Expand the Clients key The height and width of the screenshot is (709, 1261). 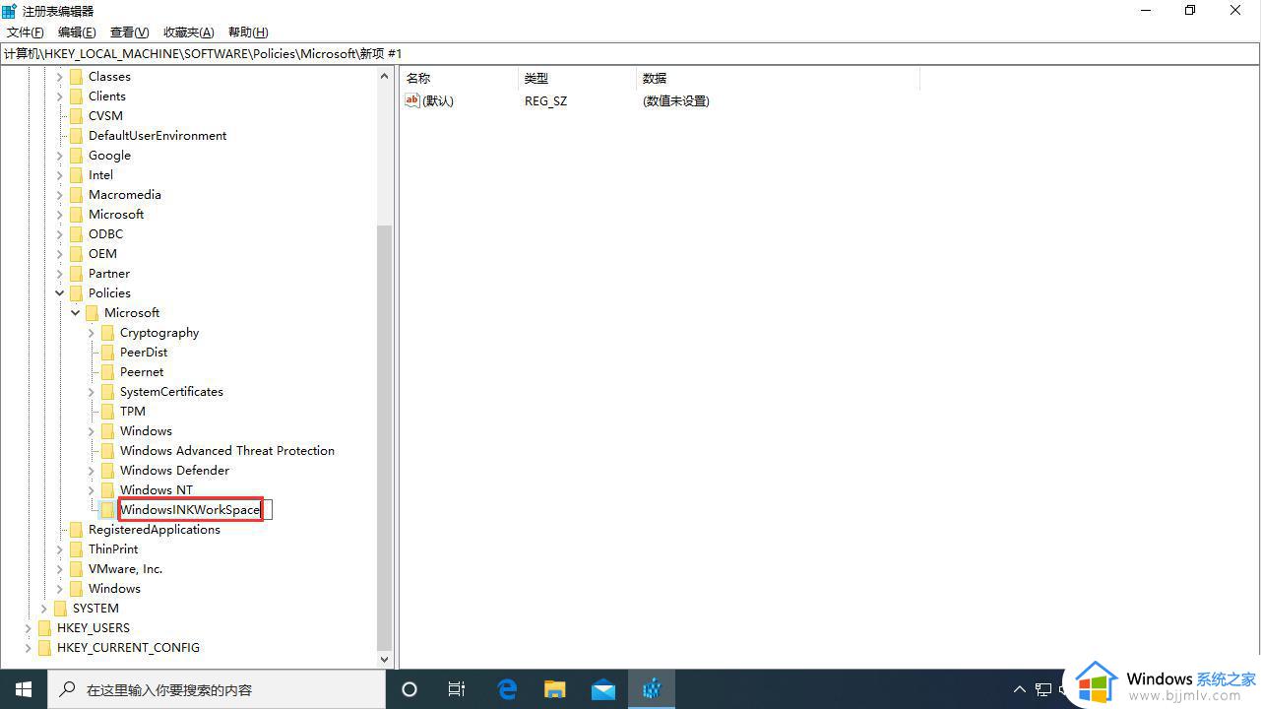59,97
